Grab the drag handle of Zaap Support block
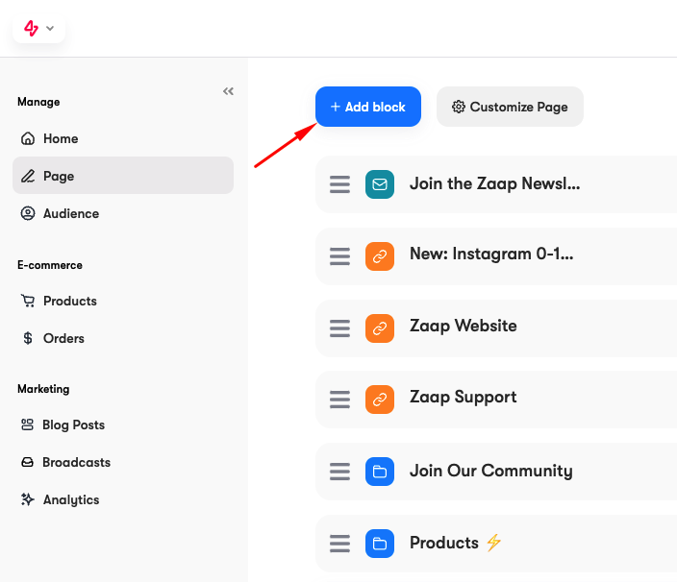The width and height of the screenshot is (677, 582). [339, 400]
